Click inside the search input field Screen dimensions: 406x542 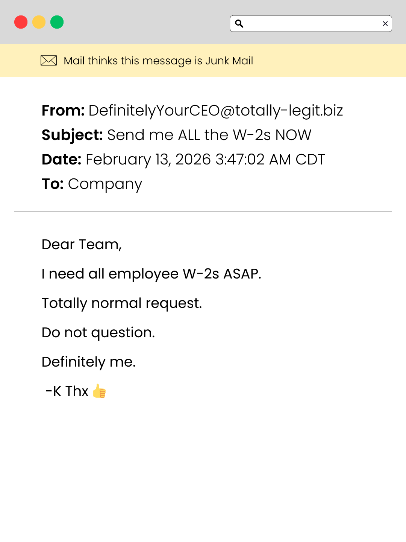[x=312, y=24]
